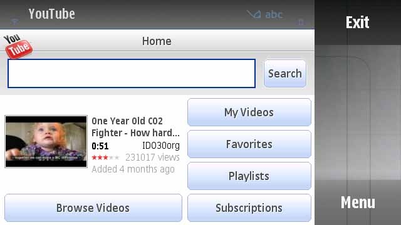Open Playlists

point(249,176)
